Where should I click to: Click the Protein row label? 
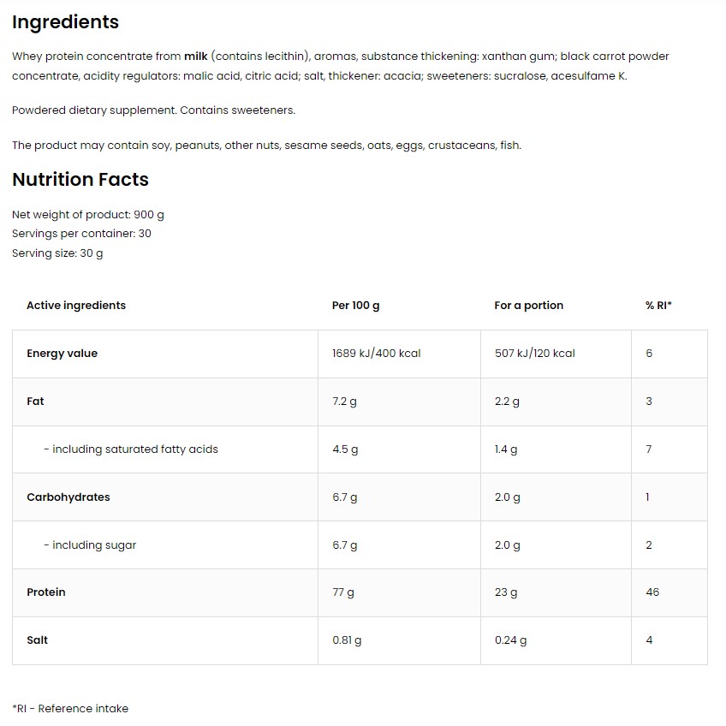click(x=46, y=592)
